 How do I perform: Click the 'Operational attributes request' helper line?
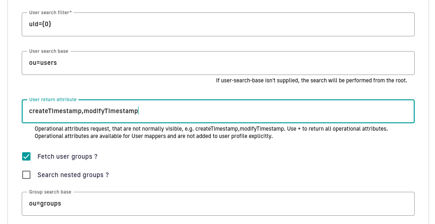[211, 129]
